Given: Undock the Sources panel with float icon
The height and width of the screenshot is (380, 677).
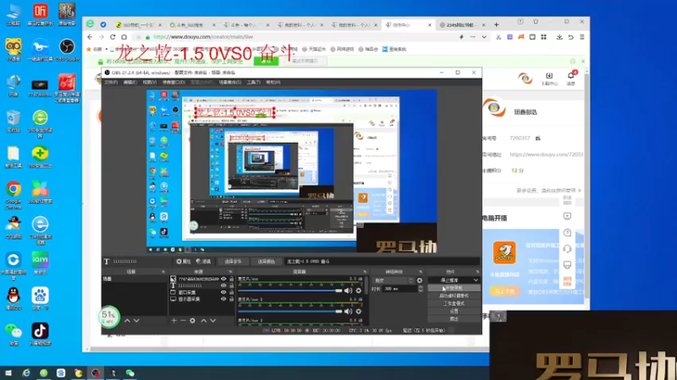Looking at the screenshot, I should [x=230, y=272].
